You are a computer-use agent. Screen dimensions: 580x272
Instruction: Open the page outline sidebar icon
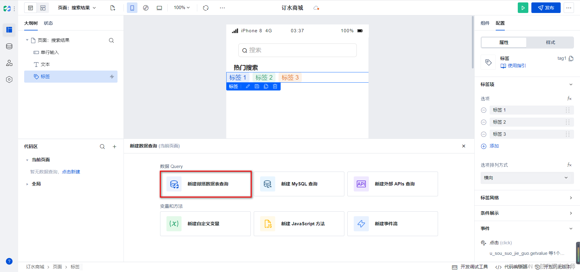click(9, 30)
